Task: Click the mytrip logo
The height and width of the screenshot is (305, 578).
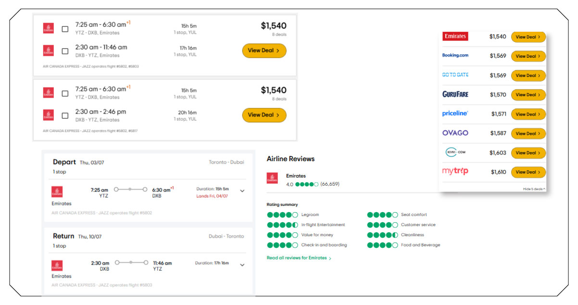Action: [x=455, y=172]
